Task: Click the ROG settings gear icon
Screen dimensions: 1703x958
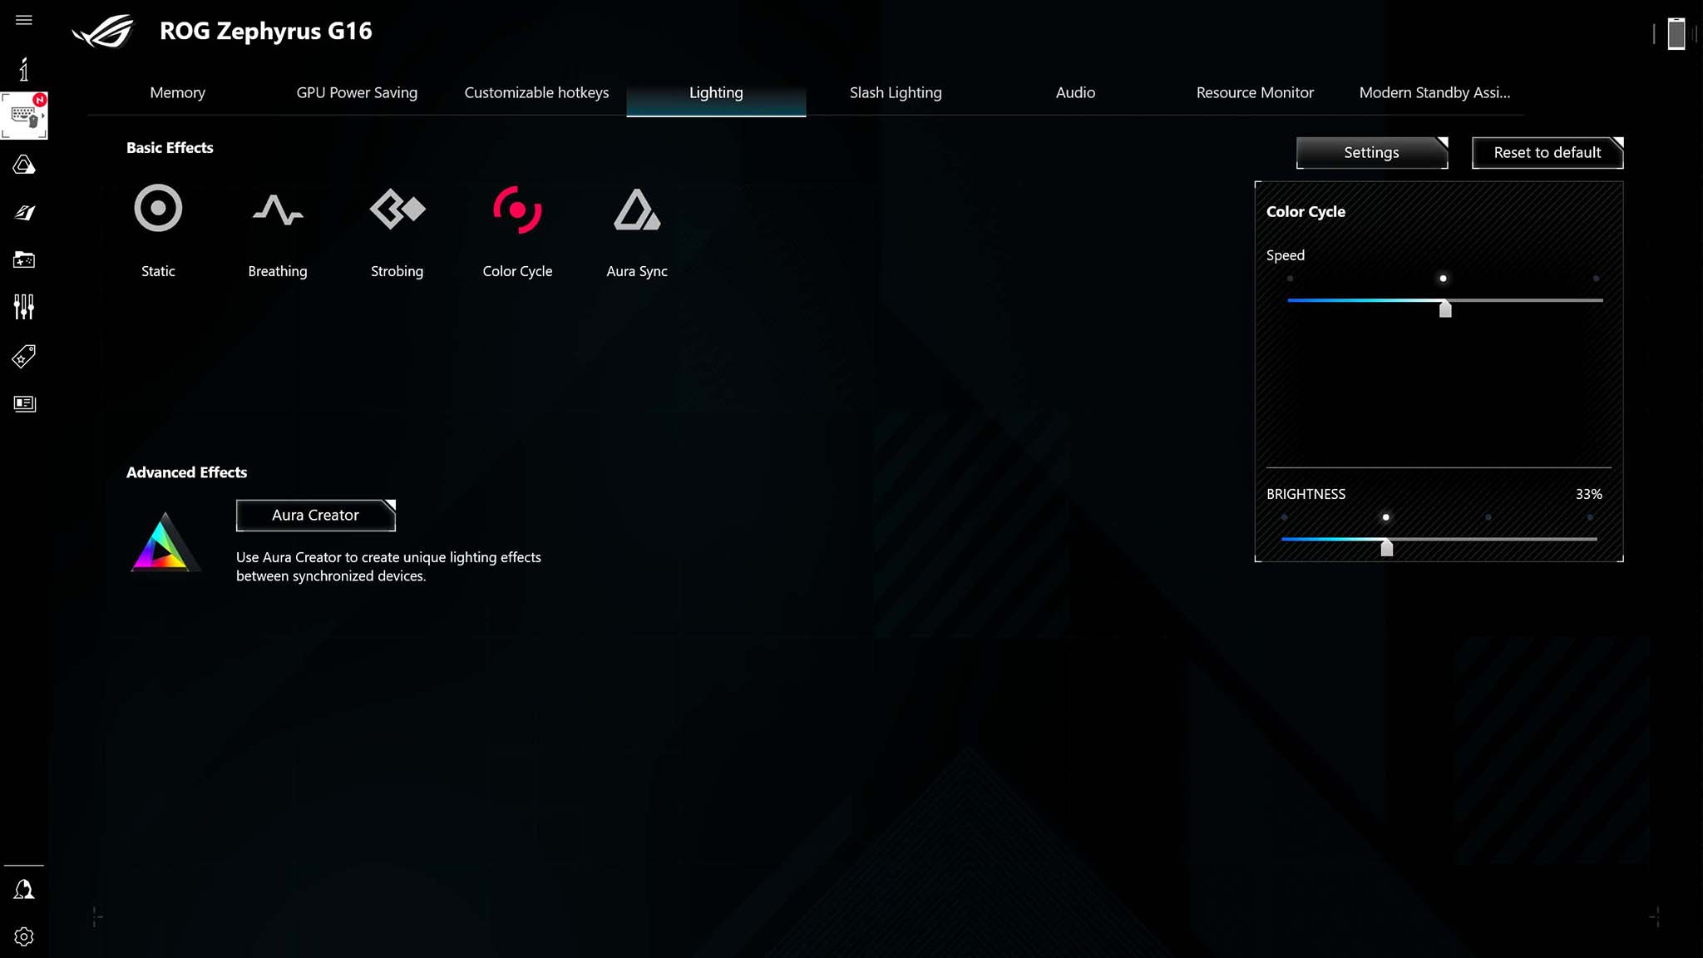Action: (x=23, y=936)
